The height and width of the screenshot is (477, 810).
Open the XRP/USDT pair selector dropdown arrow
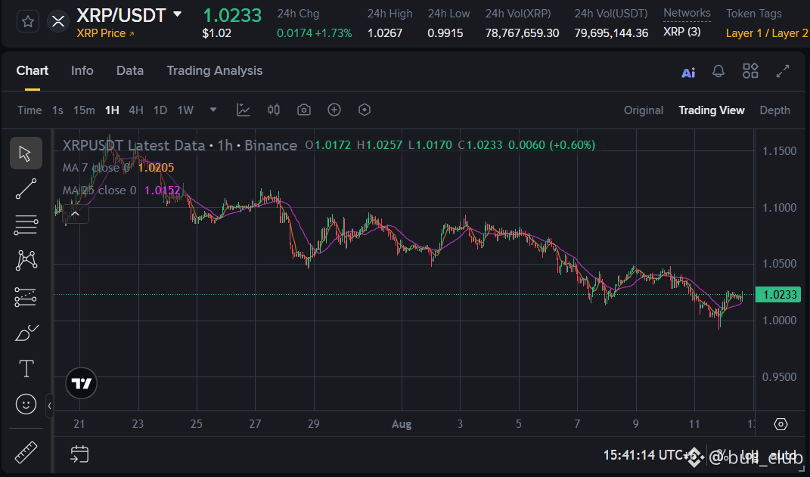(177, 14)
